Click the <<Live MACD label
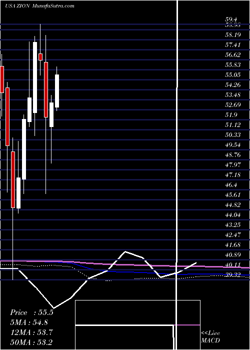Viewport: 250px width, 350px height. (210, 337)
